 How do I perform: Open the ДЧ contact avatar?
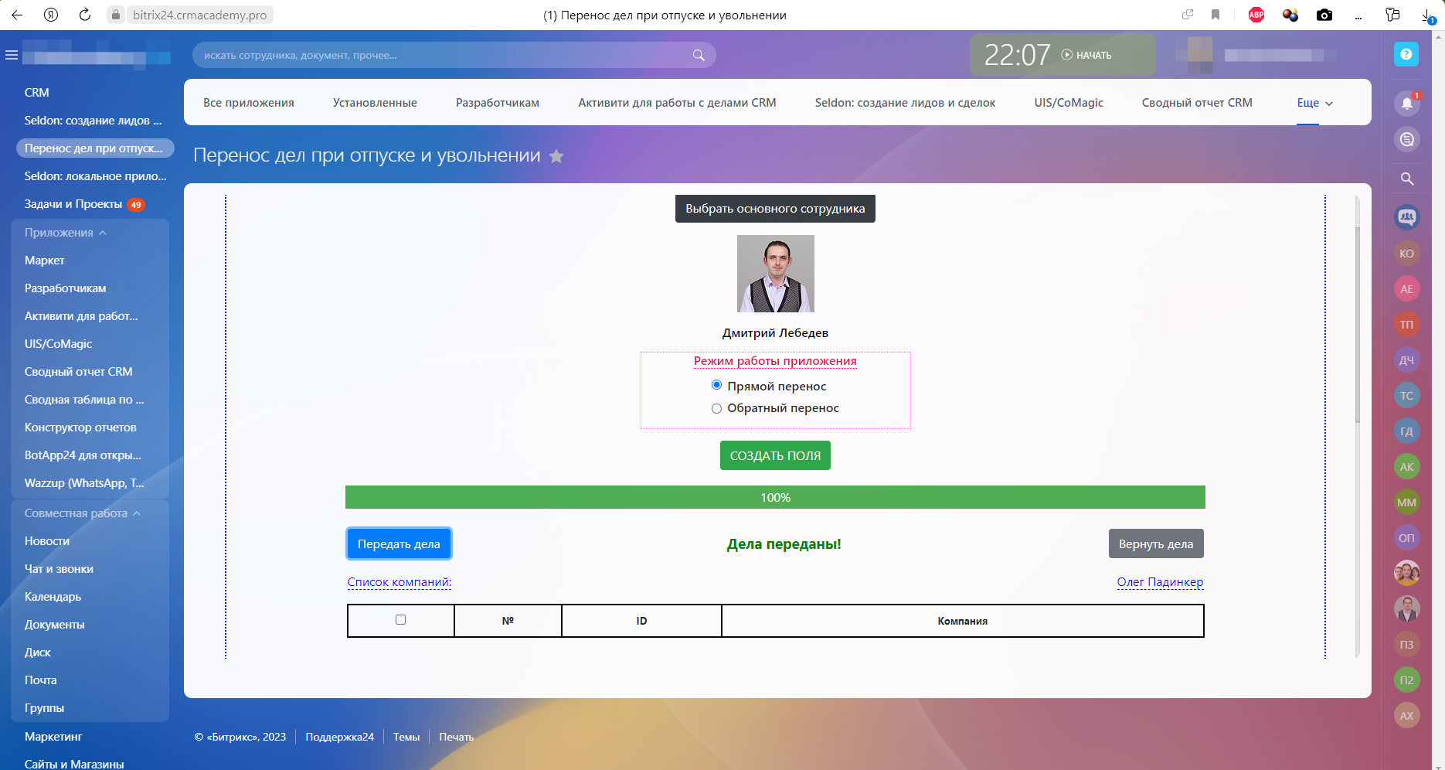pyautogui.click(x=1407, y=360)
